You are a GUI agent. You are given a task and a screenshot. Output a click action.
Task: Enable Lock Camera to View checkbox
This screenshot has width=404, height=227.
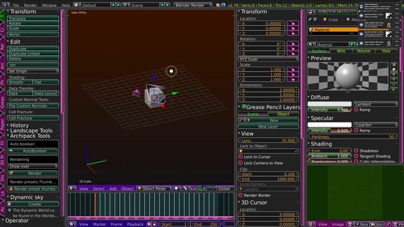tap(241, 163)
